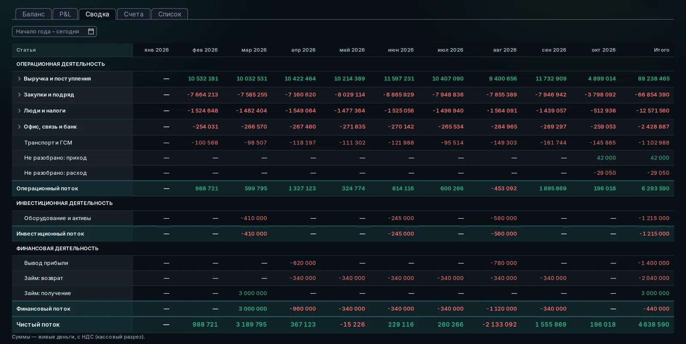Click total revenue value 89 238 465
Viewport: 686px width, 344px height.
point(654,78)
